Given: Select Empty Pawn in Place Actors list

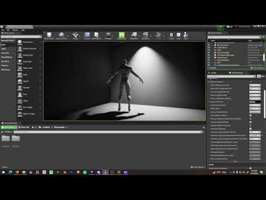Looking at the screenshot, I should [x=29, y=55].
